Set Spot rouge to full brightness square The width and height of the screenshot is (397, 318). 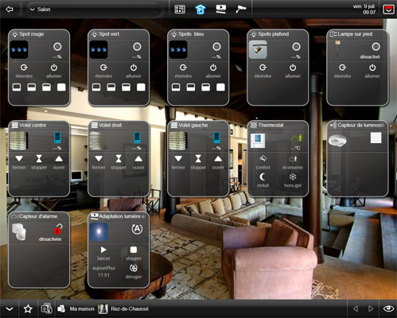click(61, 87)
